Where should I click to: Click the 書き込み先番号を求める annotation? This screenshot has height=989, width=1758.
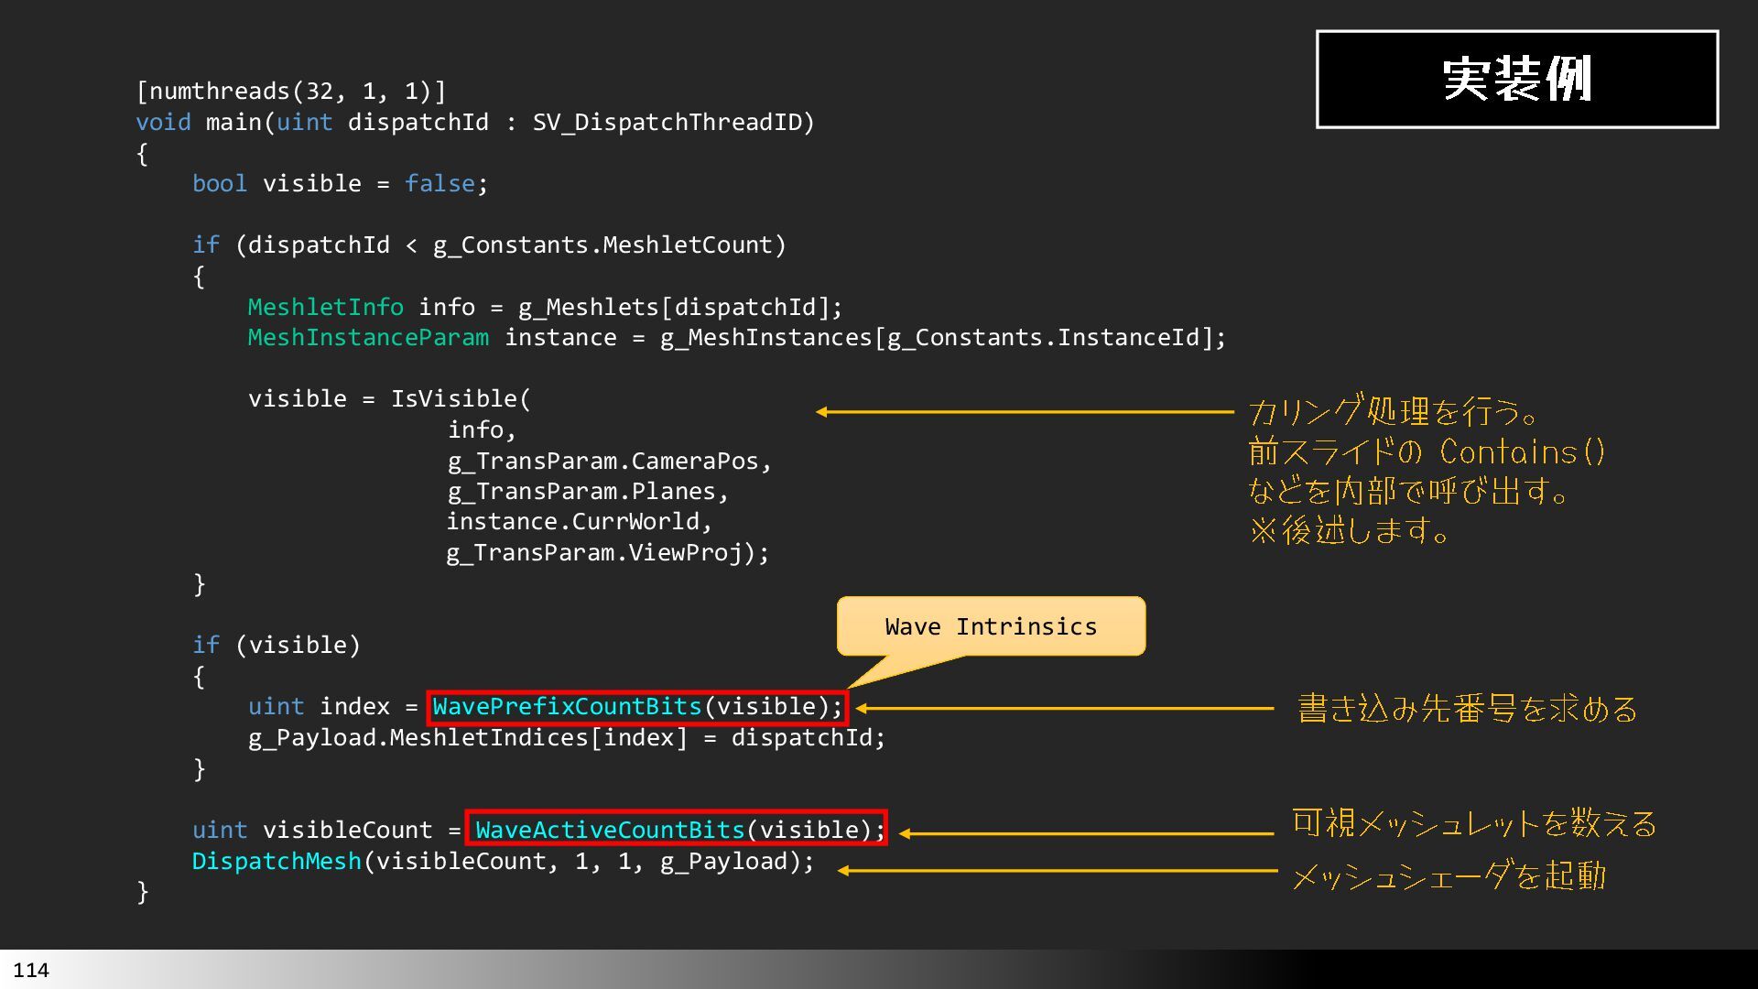(x=1468, y=709)
